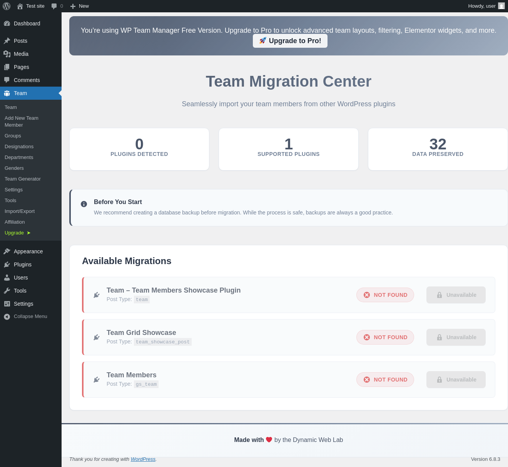Click the plug icon for gs_team Team Members
The image size is (508, 467).
click(97, 380)
